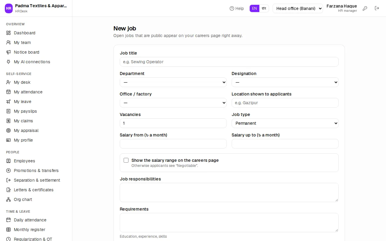386x241 pixels.
Task: Open the Head office (Banani) selector
Action: point(298,8)
